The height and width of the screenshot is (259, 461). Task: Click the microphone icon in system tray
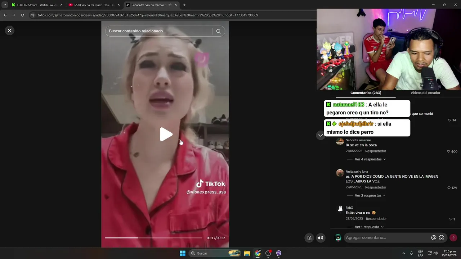pos(412,253)
